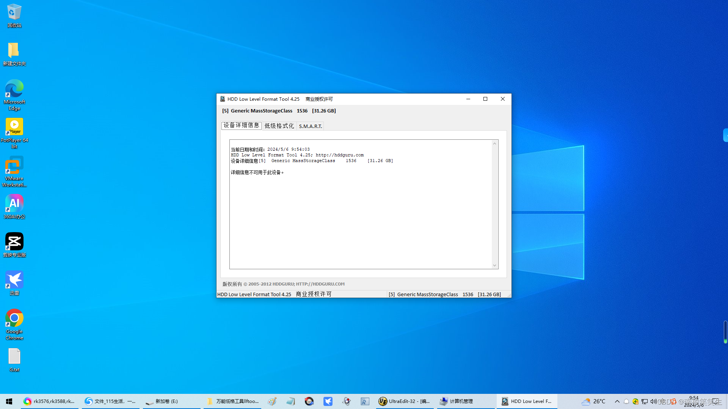Viewport: 728px width, 409px height.
Task: Expand the system tray hidden icons chevron
Action: tap(617, 401)
